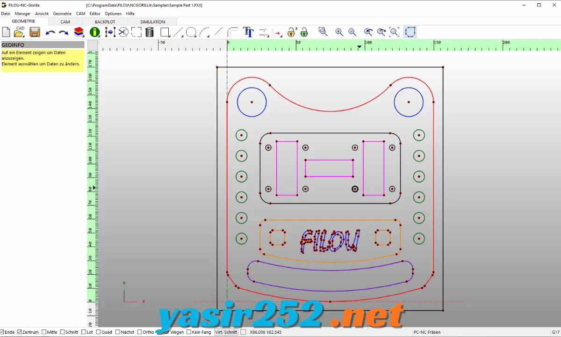Select the text tool
The width and height of the screenshot is (561, 337).
pos(248,32)
